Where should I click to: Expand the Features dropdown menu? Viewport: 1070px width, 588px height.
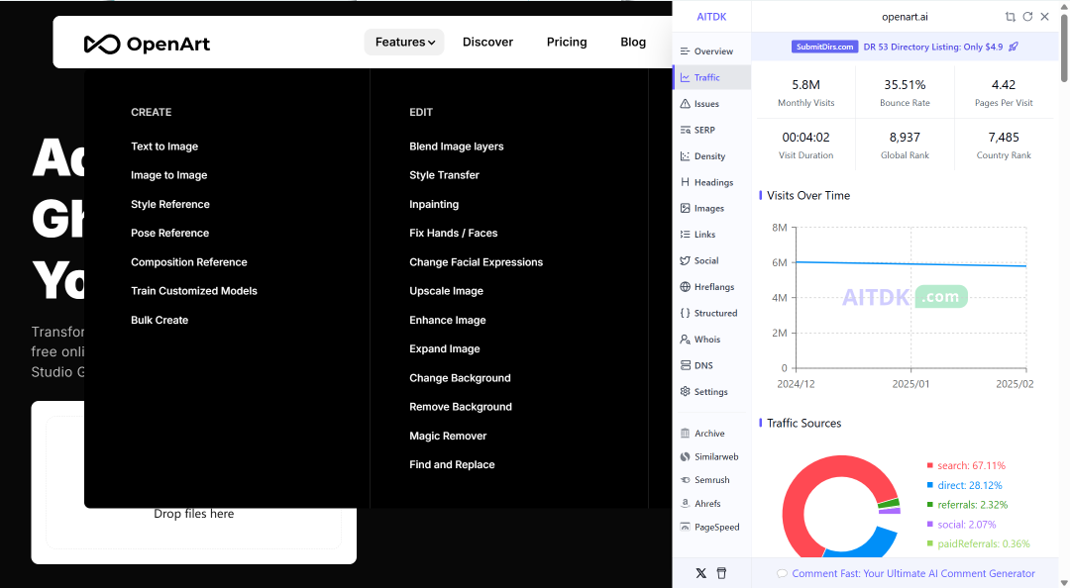coord(404,43)
